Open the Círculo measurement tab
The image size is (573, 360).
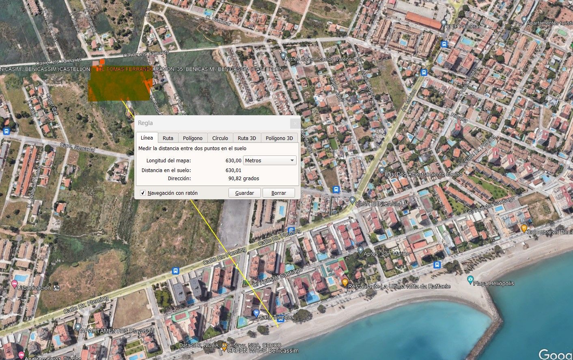coord(220,138)
